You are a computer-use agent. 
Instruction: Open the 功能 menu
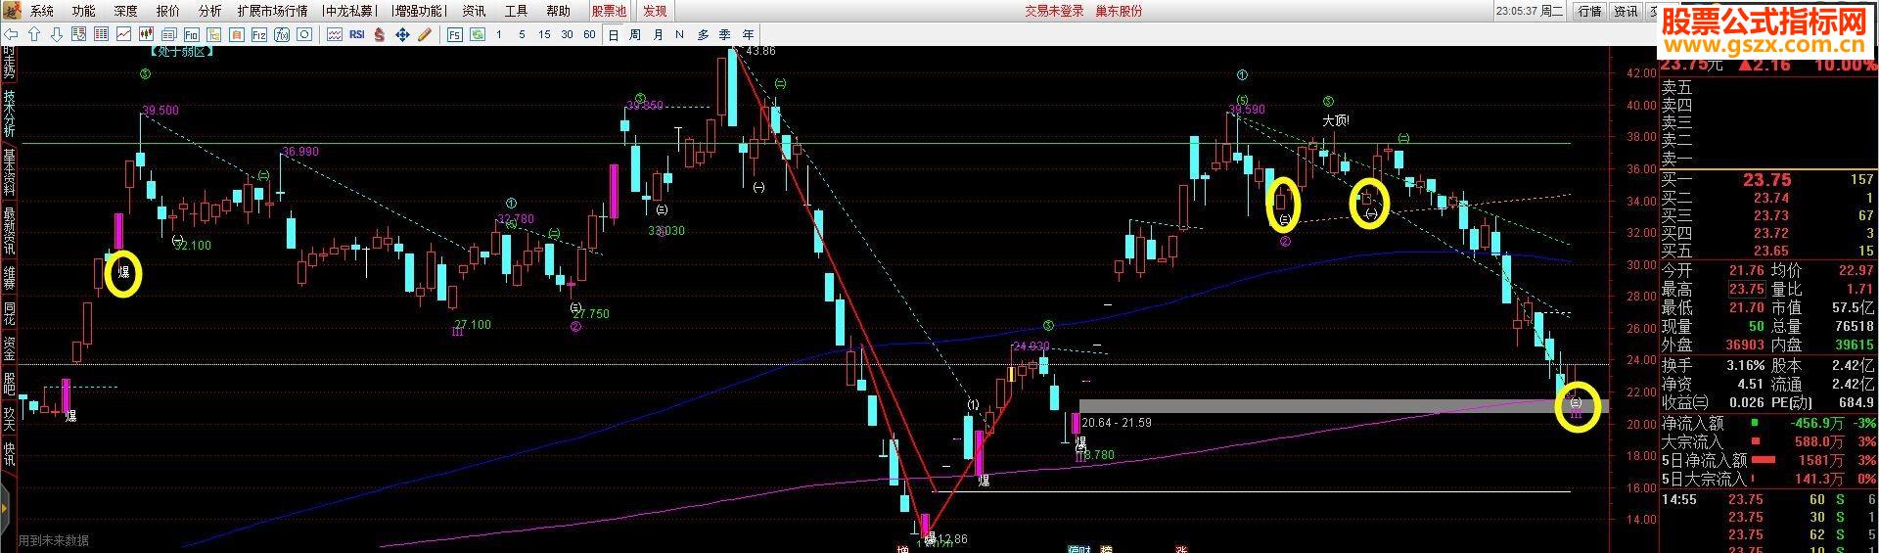click(84, 11)
